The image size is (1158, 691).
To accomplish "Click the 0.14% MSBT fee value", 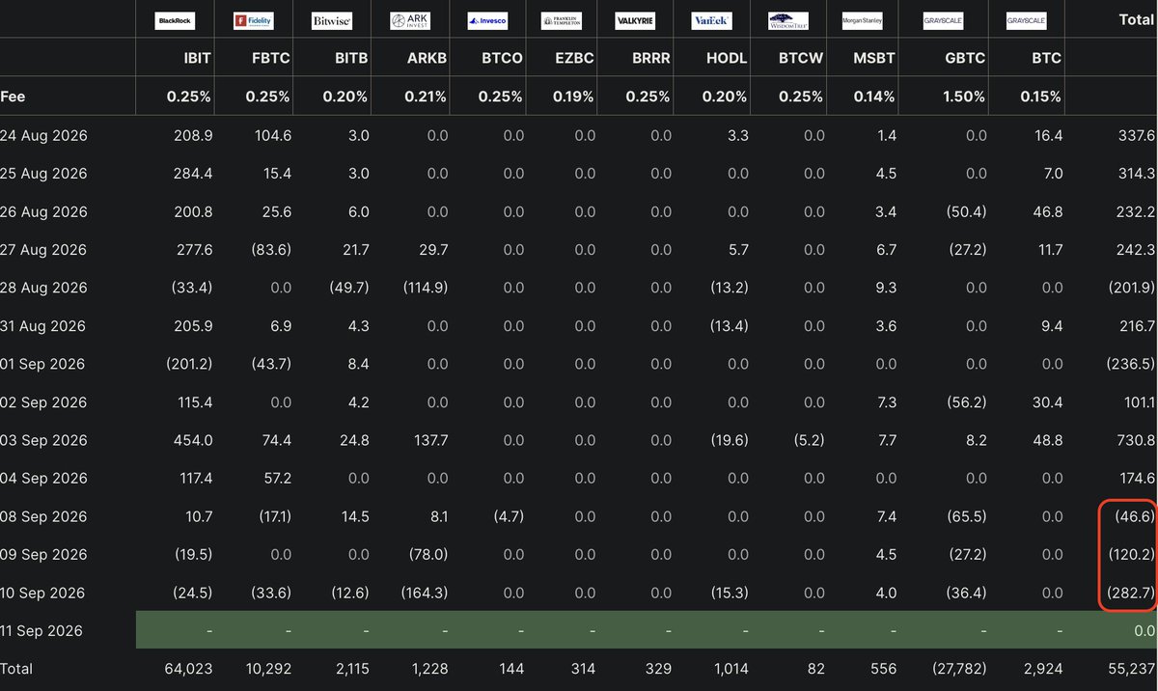I will pyautogui.click(x=873, y=97).
